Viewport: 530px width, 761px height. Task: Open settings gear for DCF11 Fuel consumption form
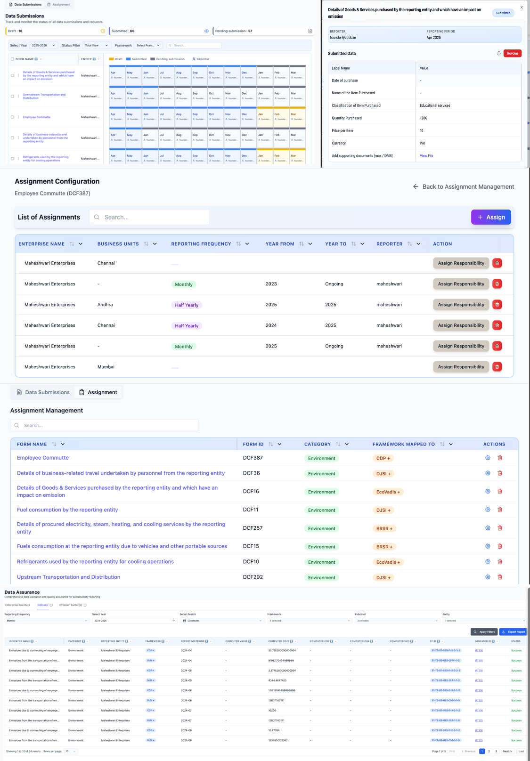[488, 510]
